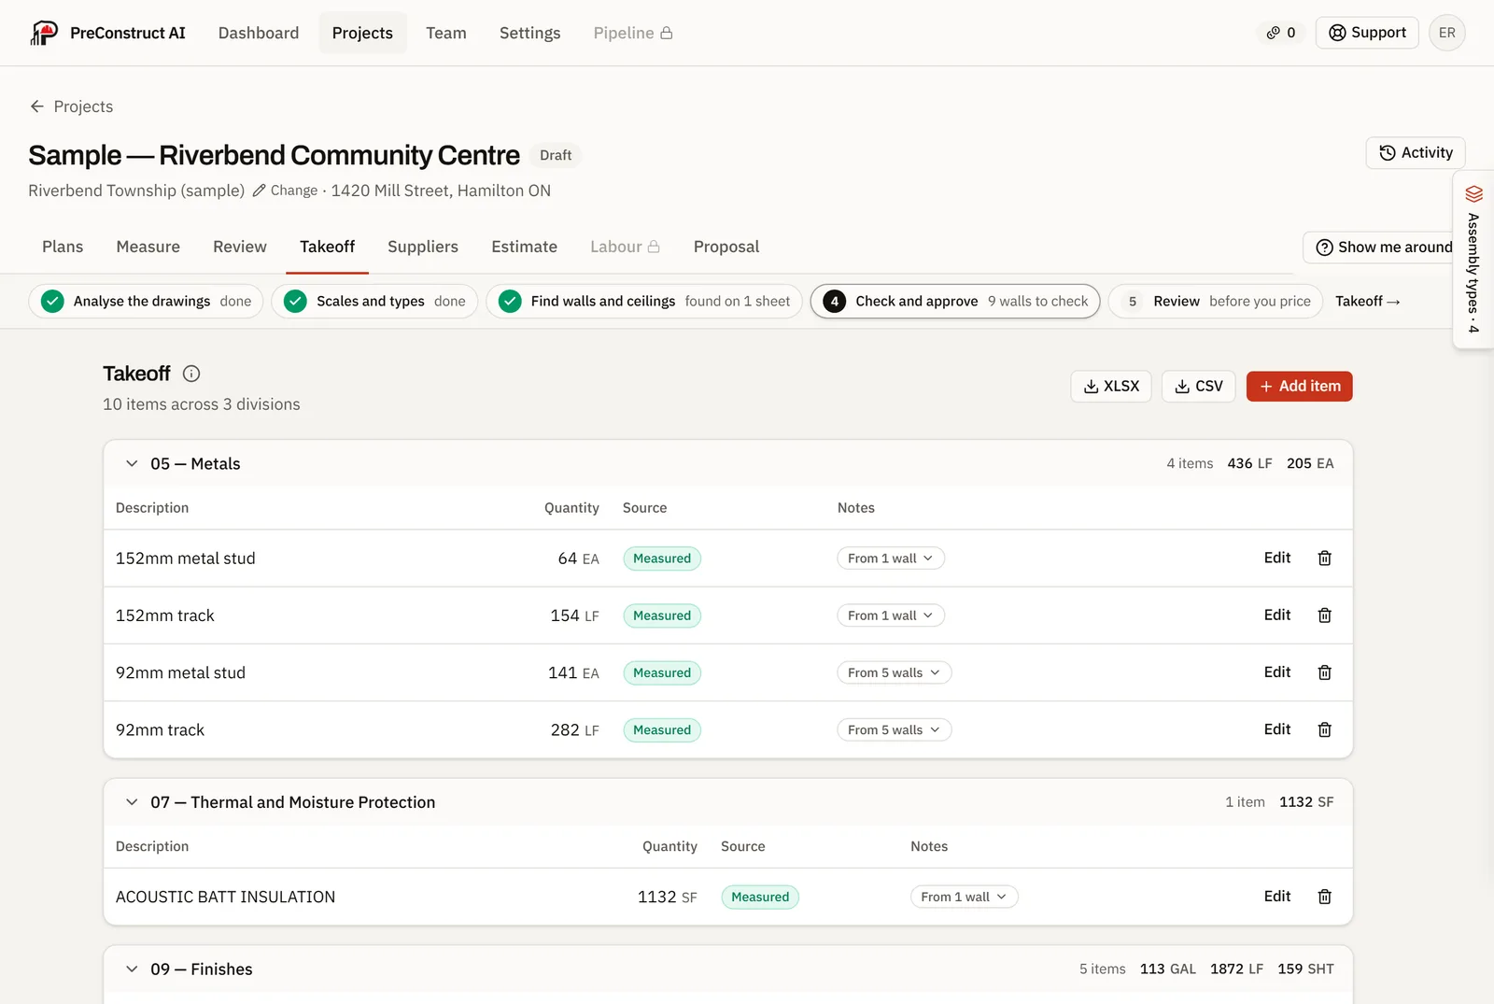The width and height of the screenshot is (1494, 1004).
Task: Expand From 5 walls for 92mm metal stud
Action: tap(895, 672)
